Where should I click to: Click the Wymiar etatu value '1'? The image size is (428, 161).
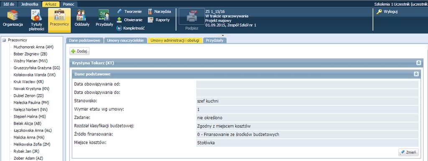pyautogui.click(x=198, y=110)
